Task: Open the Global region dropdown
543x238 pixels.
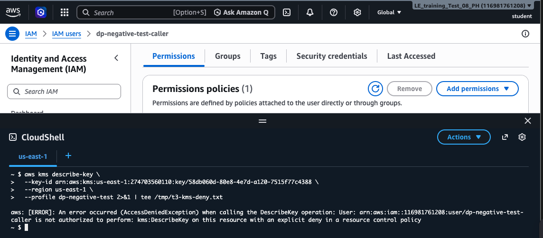Action: point(389,12)
